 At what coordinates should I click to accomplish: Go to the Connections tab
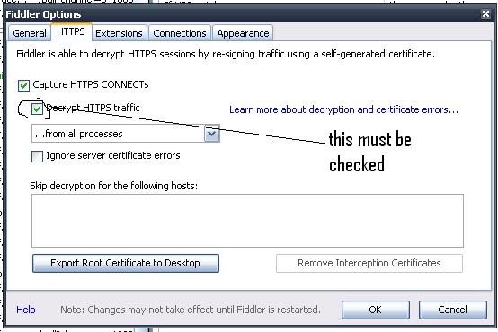pyautogui.click(x=180, y=33)
